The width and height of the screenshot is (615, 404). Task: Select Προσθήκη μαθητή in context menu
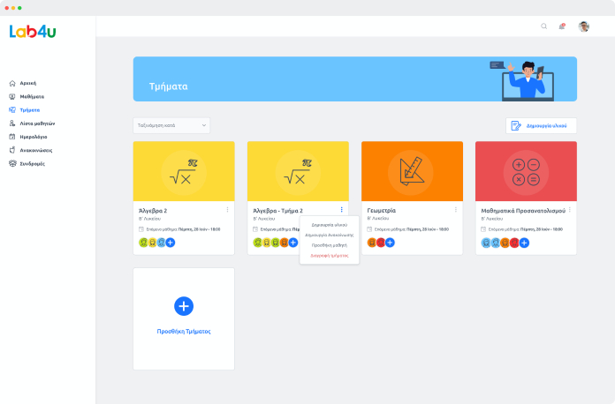(330, 245)
